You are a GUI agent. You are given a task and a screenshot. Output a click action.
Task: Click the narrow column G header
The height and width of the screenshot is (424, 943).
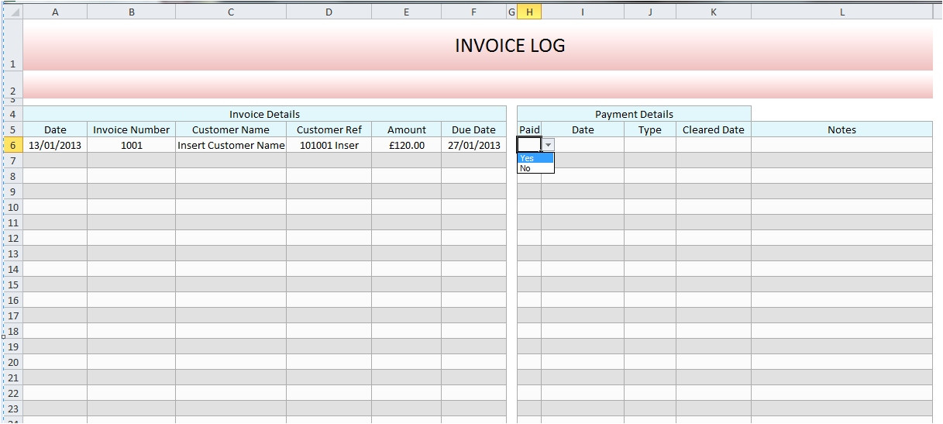pyautogui.click(x=511, y=12)
